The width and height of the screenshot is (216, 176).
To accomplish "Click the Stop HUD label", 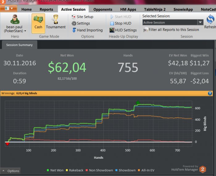I will 123,23.
